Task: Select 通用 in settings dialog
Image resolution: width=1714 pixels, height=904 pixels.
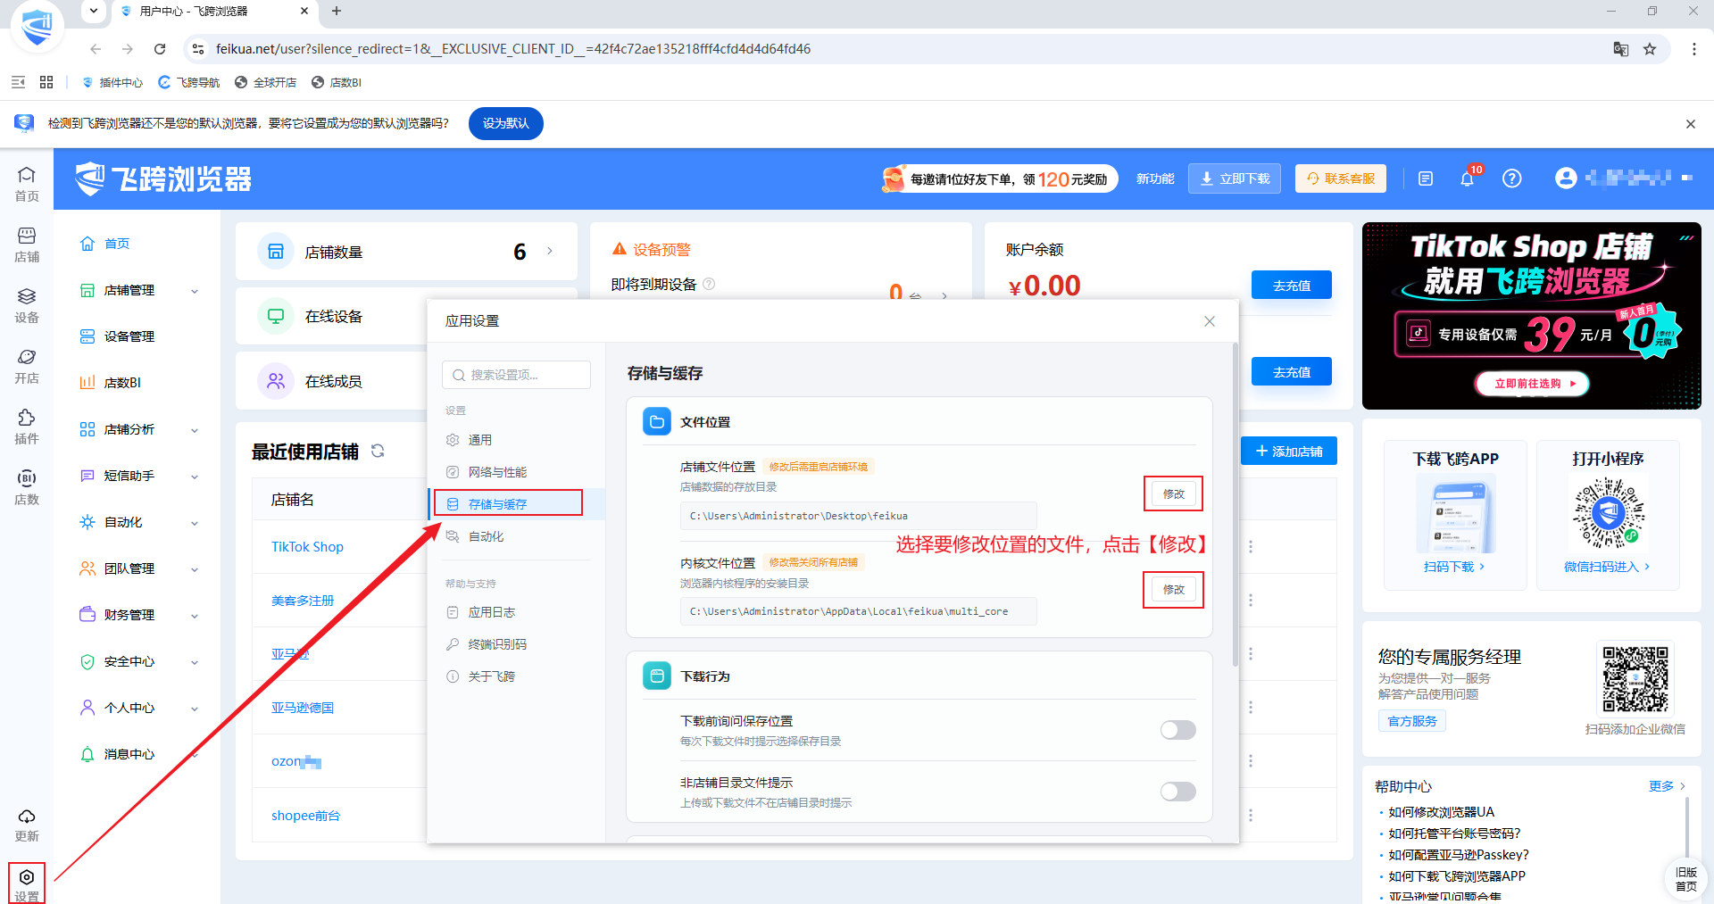Action: pyautogui.click(x=516, y=440)
